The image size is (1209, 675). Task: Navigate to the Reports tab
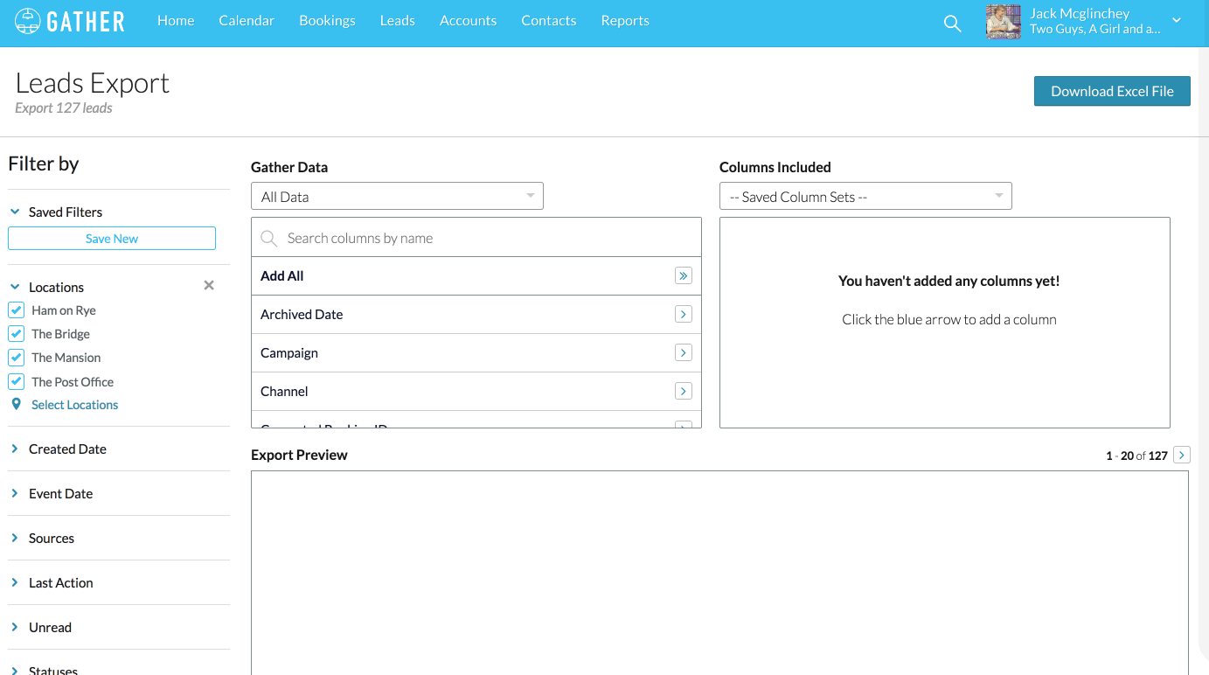(x=624, y=21)
